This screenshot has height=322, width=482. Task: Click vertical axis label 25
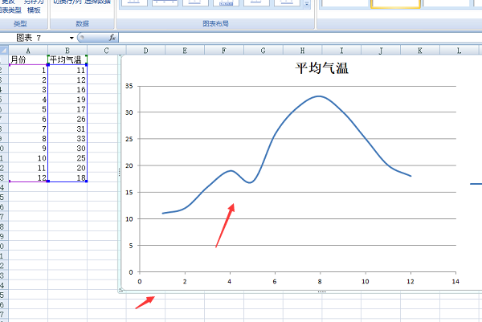129,139
